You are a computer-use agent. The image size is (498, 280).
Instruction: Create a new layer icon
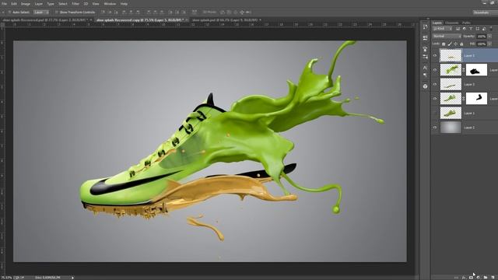[x=493, y=278]
